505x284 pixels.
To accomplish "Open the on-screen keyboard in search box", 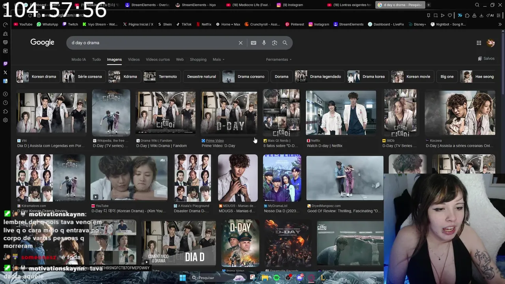I will coord(253,43).
